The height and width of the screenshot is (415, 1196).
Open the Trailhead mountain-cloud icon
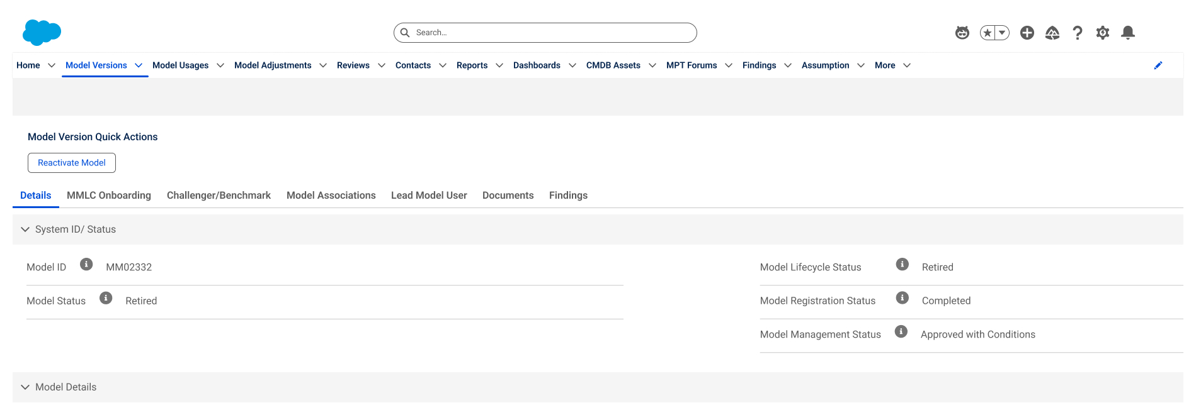[1052, 33]
